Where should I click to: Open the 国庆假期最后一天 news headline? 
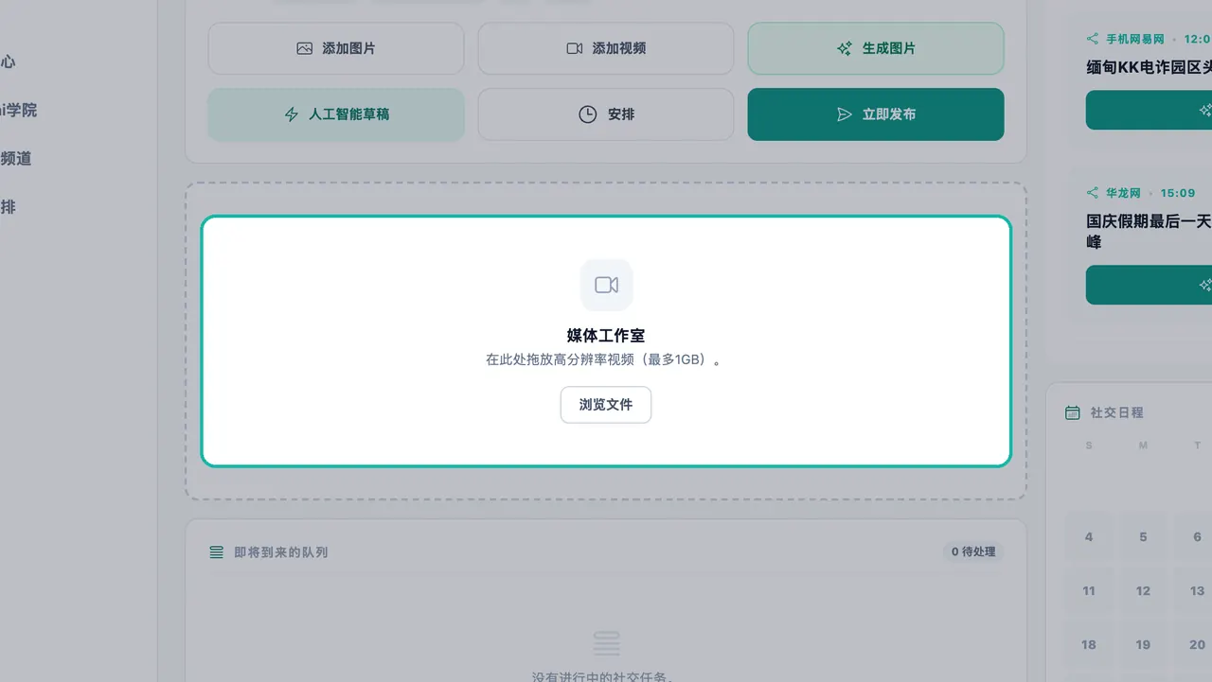[x=1149, y=231]
